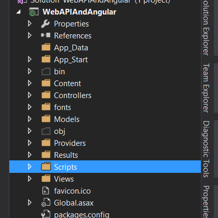Viewport: 218px width, 218px height.
Task: Expand the Providers folder arrow
Action: (30, 143)
